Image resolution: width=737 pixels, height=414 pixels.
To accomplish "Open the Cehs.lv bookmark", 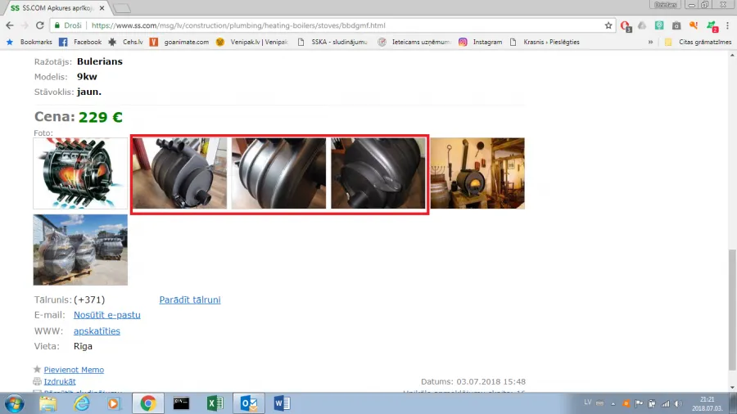I will click(x=125, y=42).
